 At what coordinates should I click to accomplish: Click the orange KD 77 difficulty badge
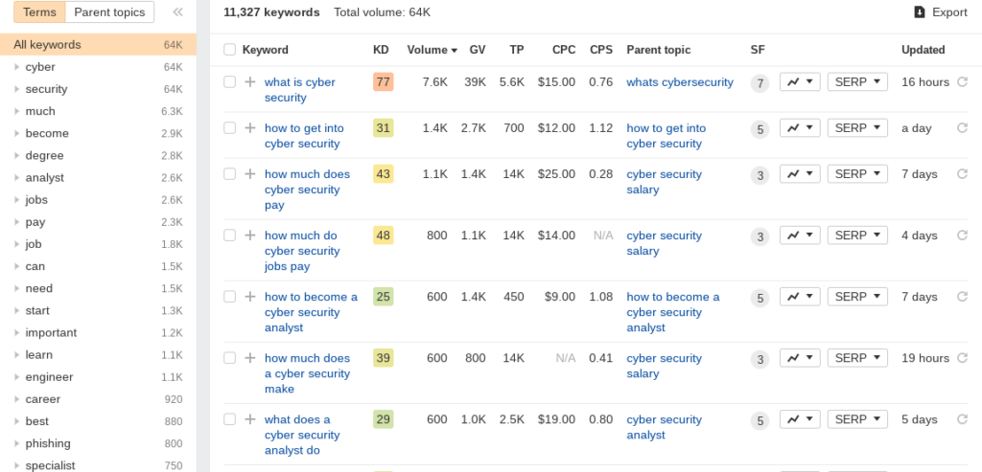tap(383, 82)
